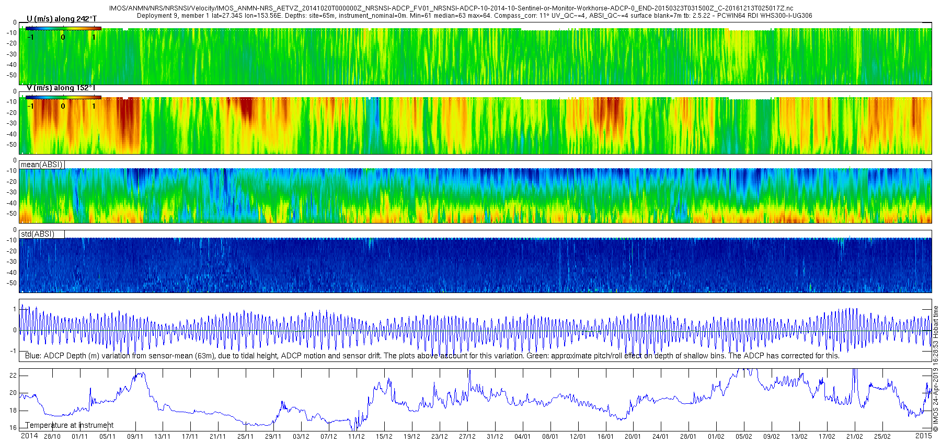941x444 pixels.
Task: Click the '07/12' date tick label
Action: coord(329,437)
